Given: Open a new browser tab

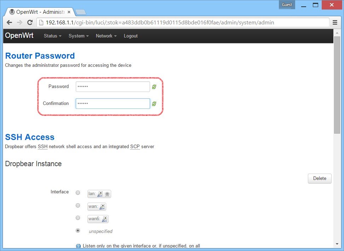Looking at the screenshot, I should point(81,12).
